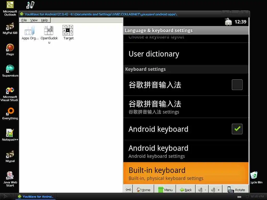Rotate the emulator screen

click(x=236, y=190)
